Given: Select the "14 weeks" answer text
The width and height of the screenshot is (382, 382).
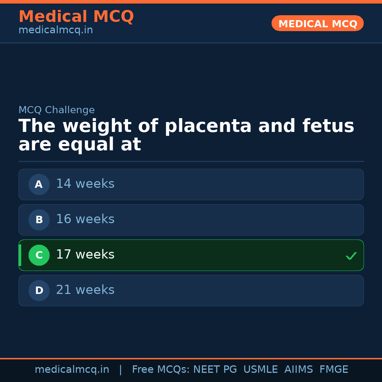Looking at the screenshot, I should click(85, 184).
